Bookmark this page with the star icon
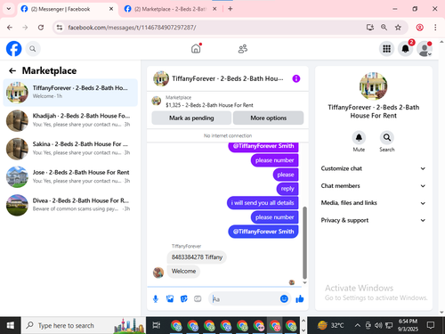The width and height of the screenshot is (445, 334). [x=398, y=28]
